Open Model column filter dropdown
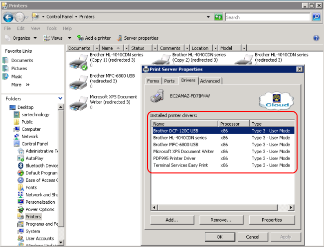Viewport: 324px width, 247px height. (244, 48)
